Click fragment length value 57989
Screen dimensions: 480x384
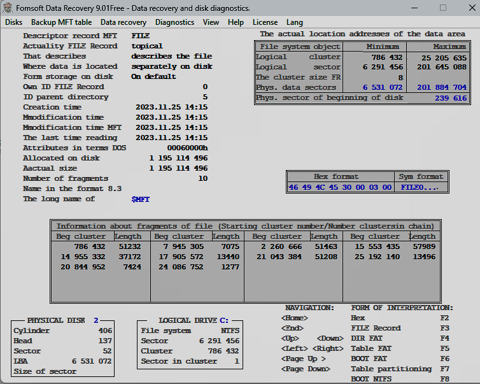point(424,246)
